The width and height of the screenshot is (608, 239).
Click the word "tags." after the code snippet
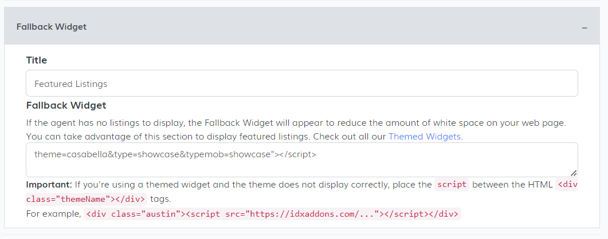pos(161,199)
